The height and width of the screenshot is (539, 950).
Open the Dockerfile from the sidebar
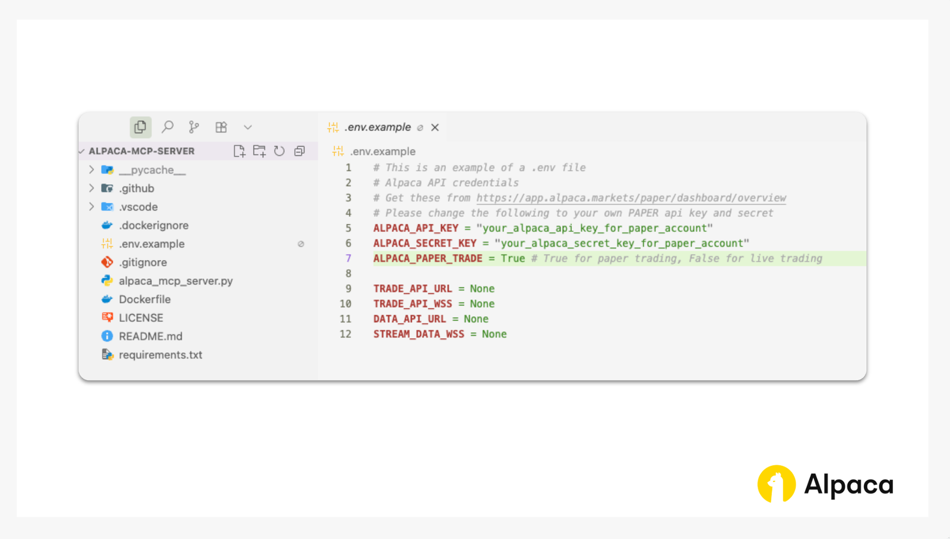[x=144, y=299]
